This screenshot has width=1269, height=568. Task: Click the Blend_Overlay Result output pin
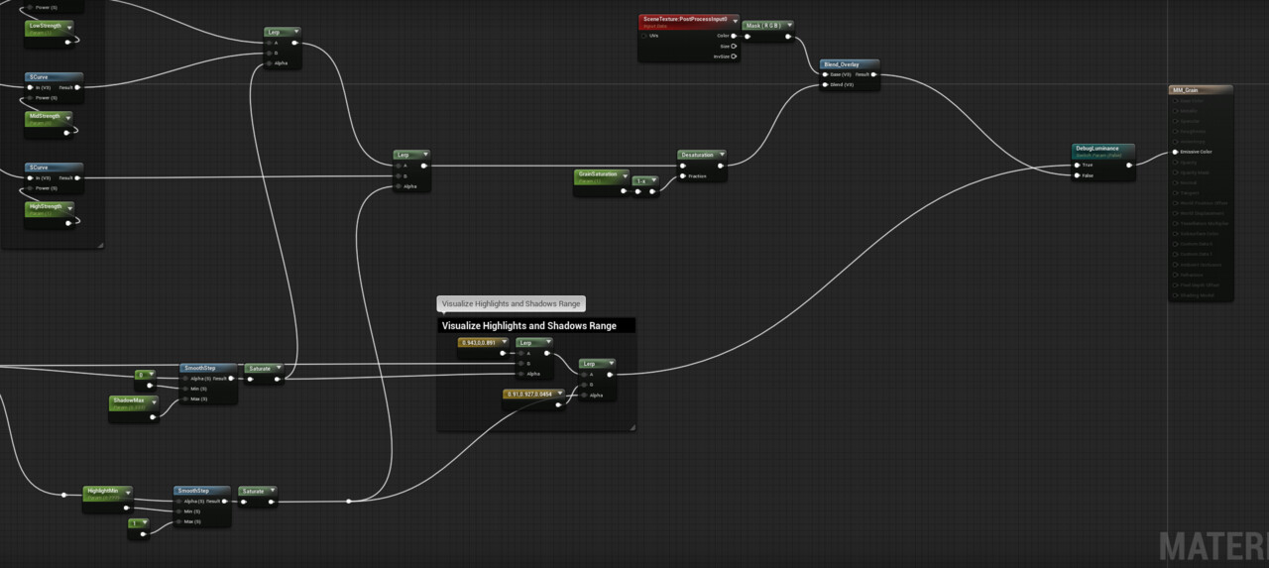[x=875, y=74]
